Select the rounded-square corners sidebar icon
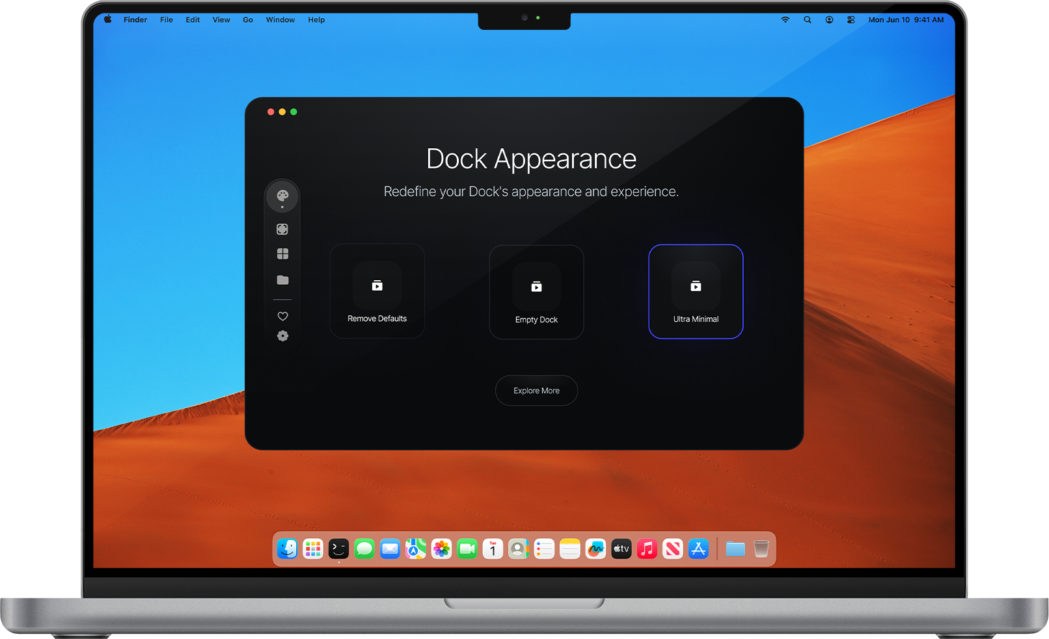The image size is (1049, 639). (282, 229)
